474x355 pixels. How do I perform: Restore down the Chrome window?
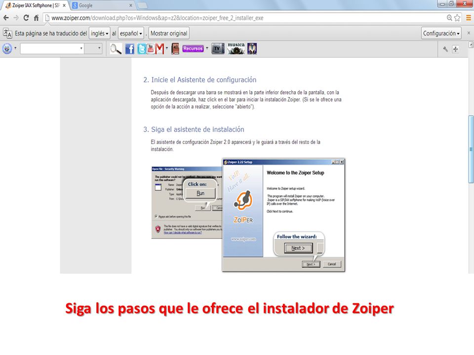click(452, 3)
